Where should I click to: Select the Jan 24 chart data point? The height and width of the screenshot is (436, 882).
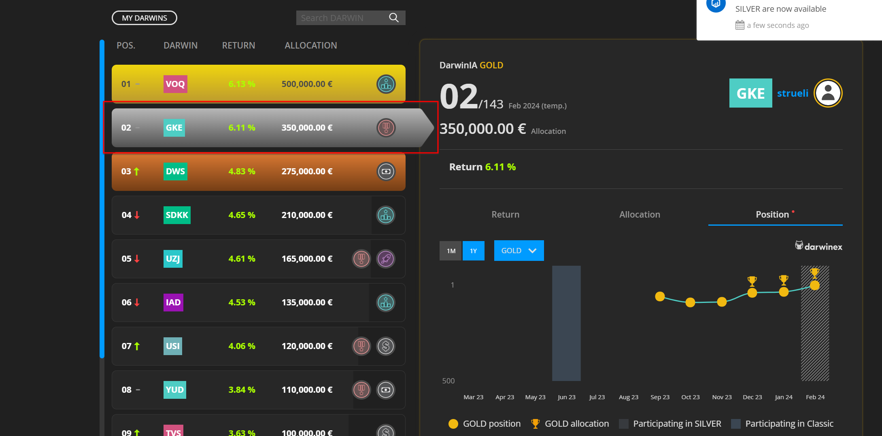pos(784,292)
